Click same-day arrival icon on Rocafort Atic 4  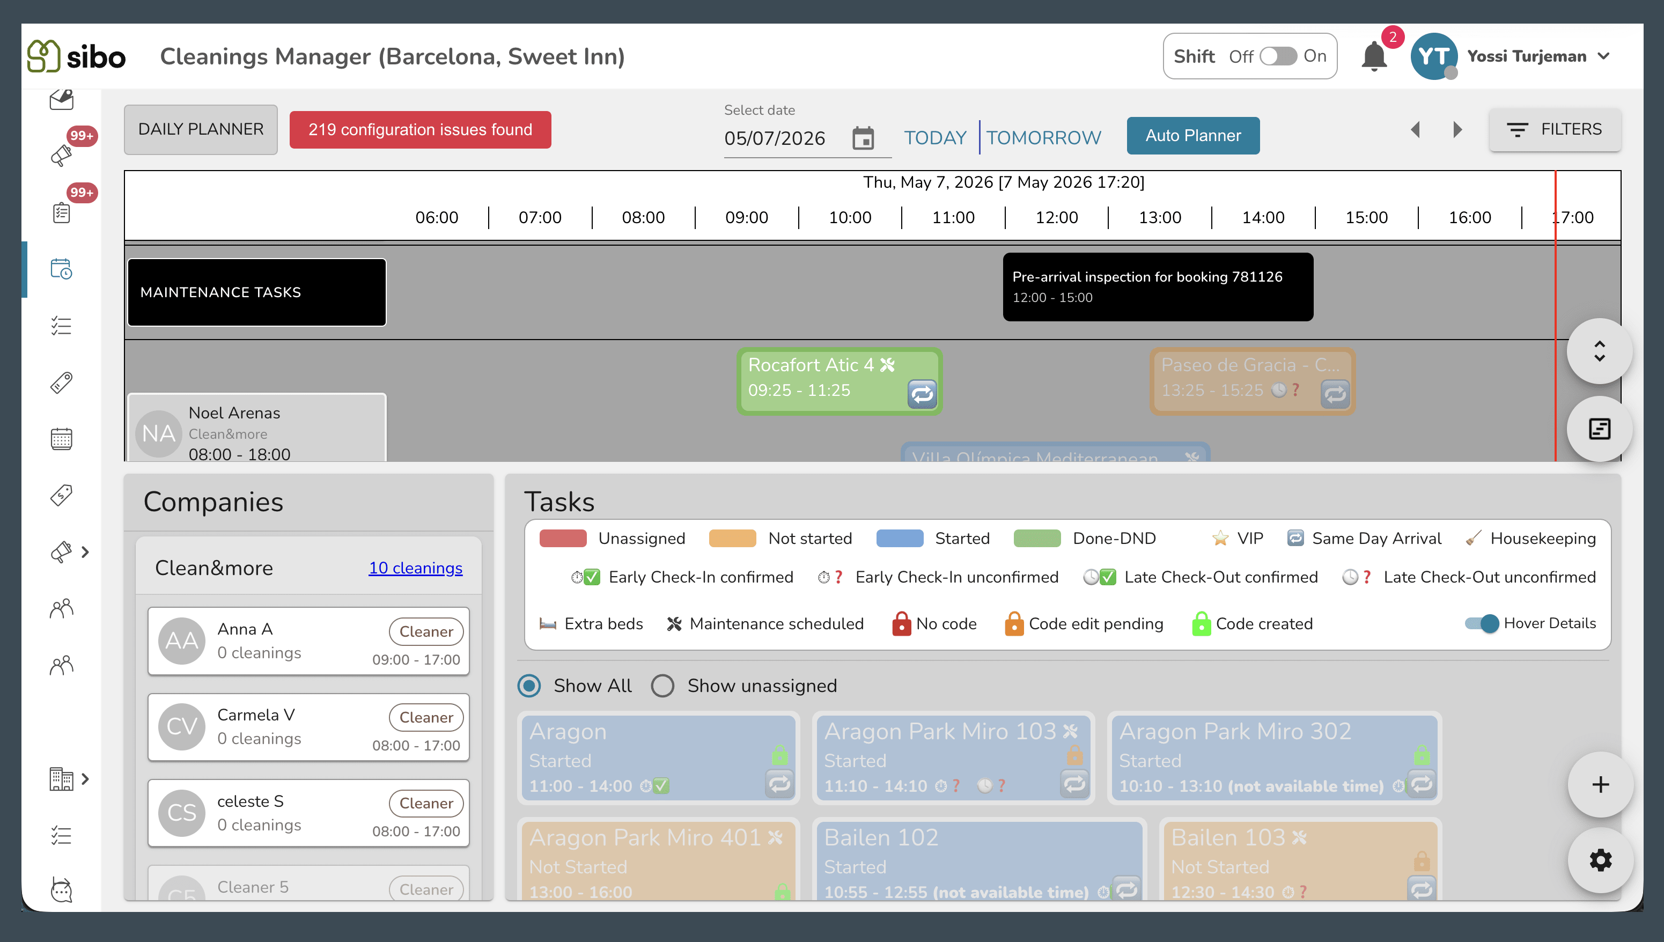(x=922, y=393)
